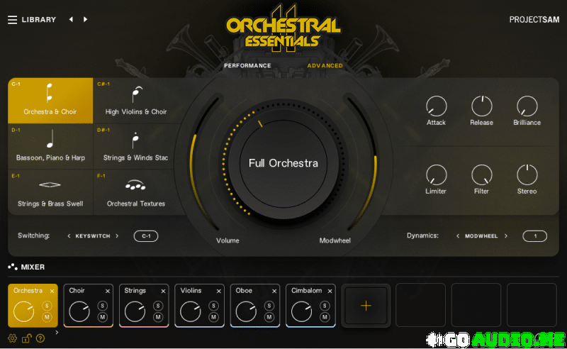Go to the next library preset arrow
Screen dimensions: 567x349
click(86, 20)
